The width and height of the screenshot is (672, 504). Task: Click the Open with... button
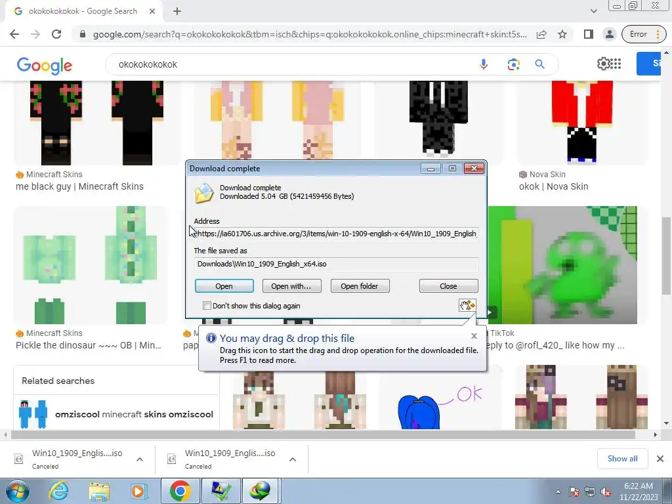(x=291, y=286)
